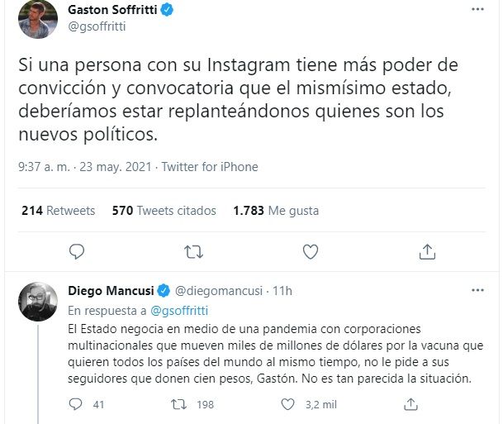Screen dimensions: 503x424
Task: Open more options on Gaston Soffritti's tweet
Action: 477,11
